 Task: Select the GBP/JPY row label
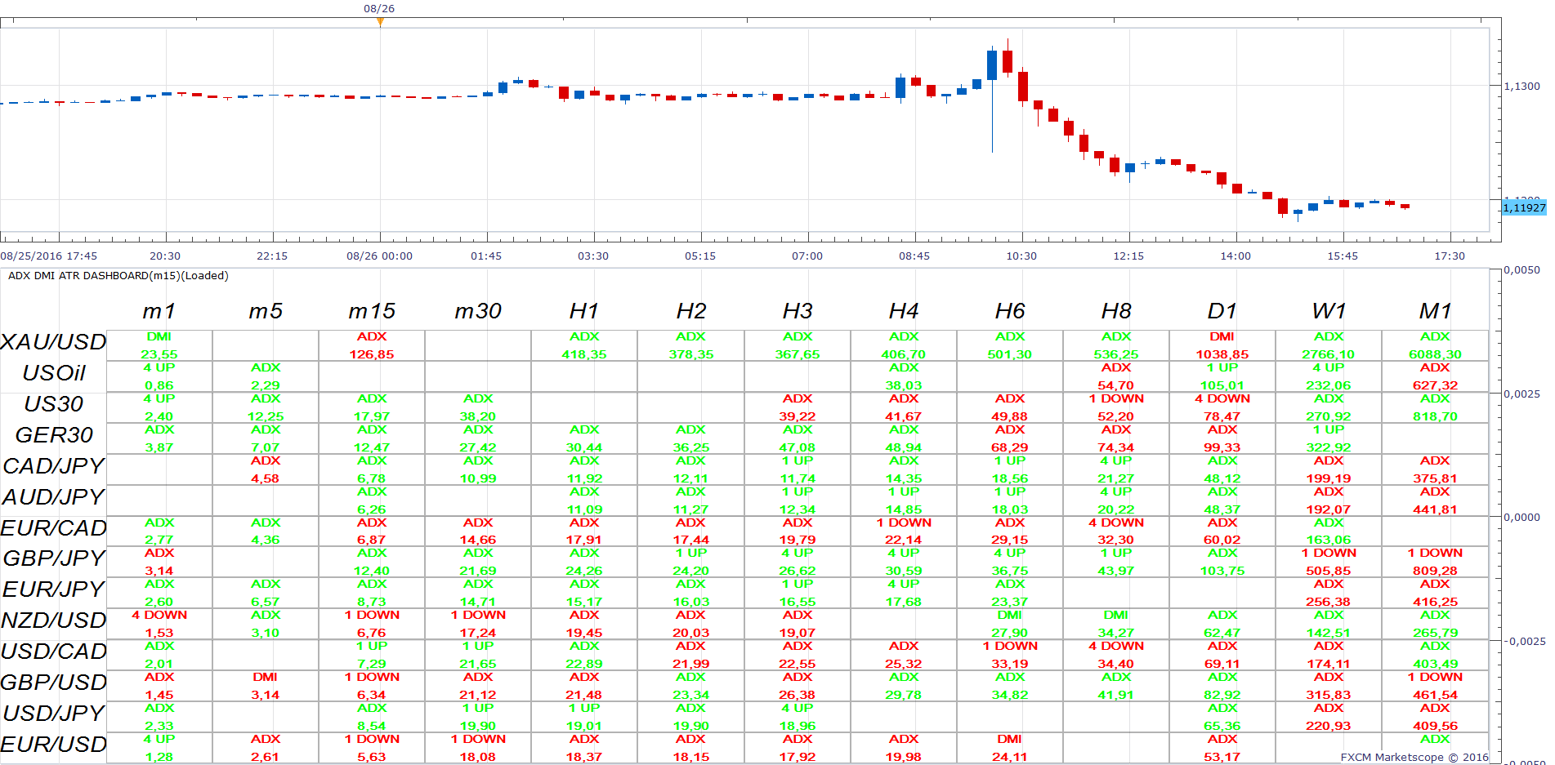click(54, 558)
